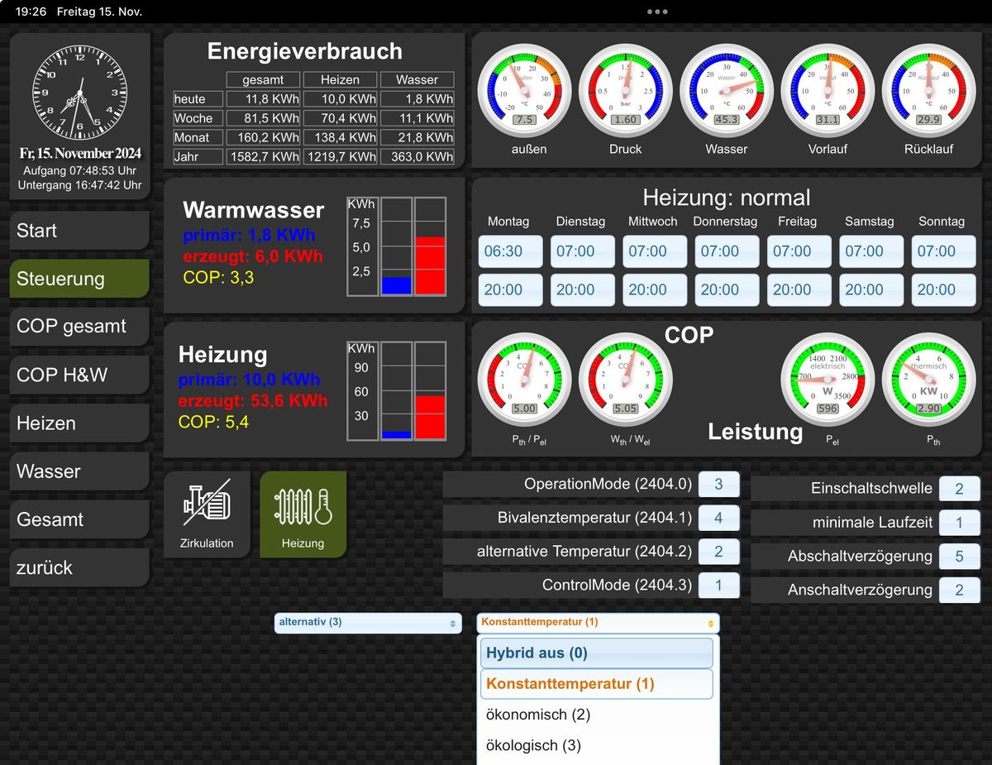Edit Montag start time 06:30
Screen dimensions: 992x765
[x=510, y=251]
